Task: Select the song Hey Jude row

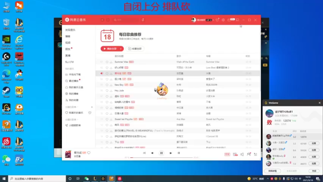Action: [178, 91]
